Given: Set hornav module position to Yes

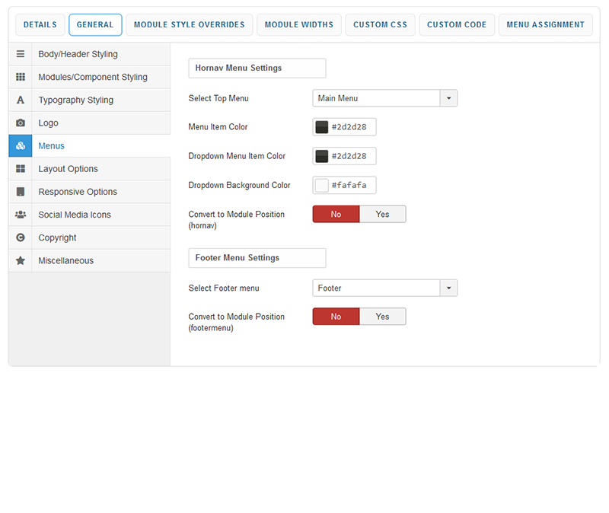Looking at the screenshot, I should [x=382, y=214].
